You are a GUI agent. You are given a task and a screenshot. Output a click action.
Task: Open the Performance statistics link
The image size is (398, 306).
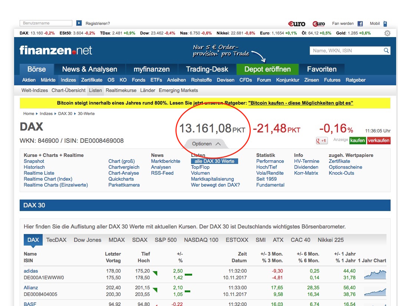pyautogui.click(x=270, y=161)
